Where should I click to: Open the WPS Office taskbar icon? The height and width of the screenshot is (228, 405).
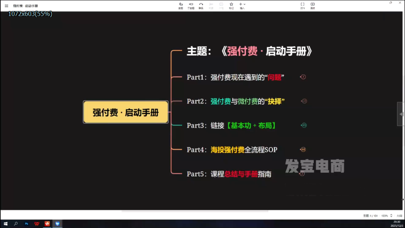coord(37,224)
